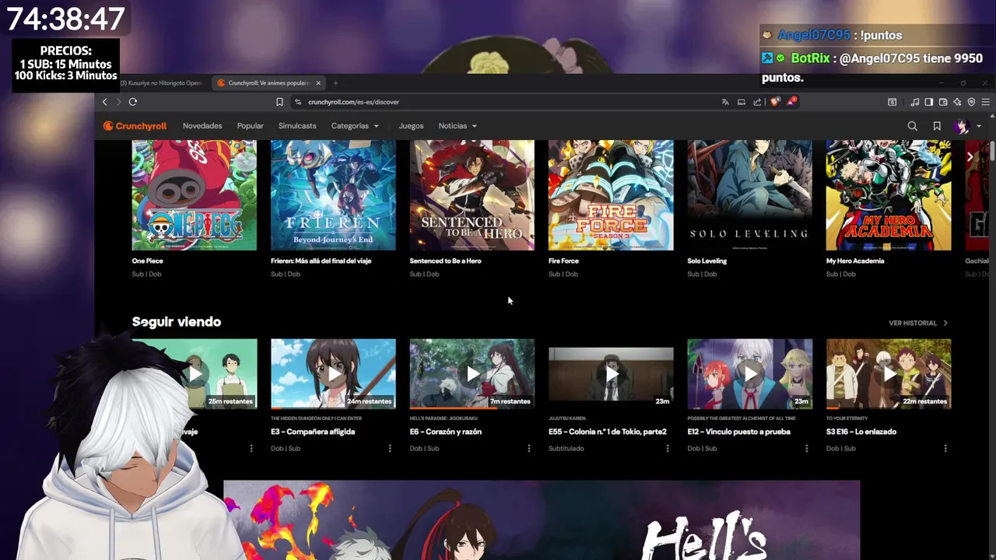
Task: Open the three-dot menu for E55 - Colonia n.° 1
Action: point(668,449)
